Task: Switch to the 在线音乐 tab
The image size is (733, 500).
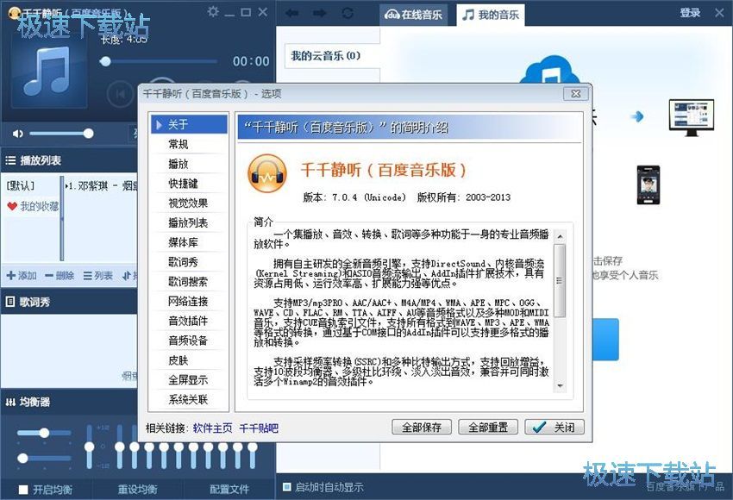Action: (x=413, y=15)
